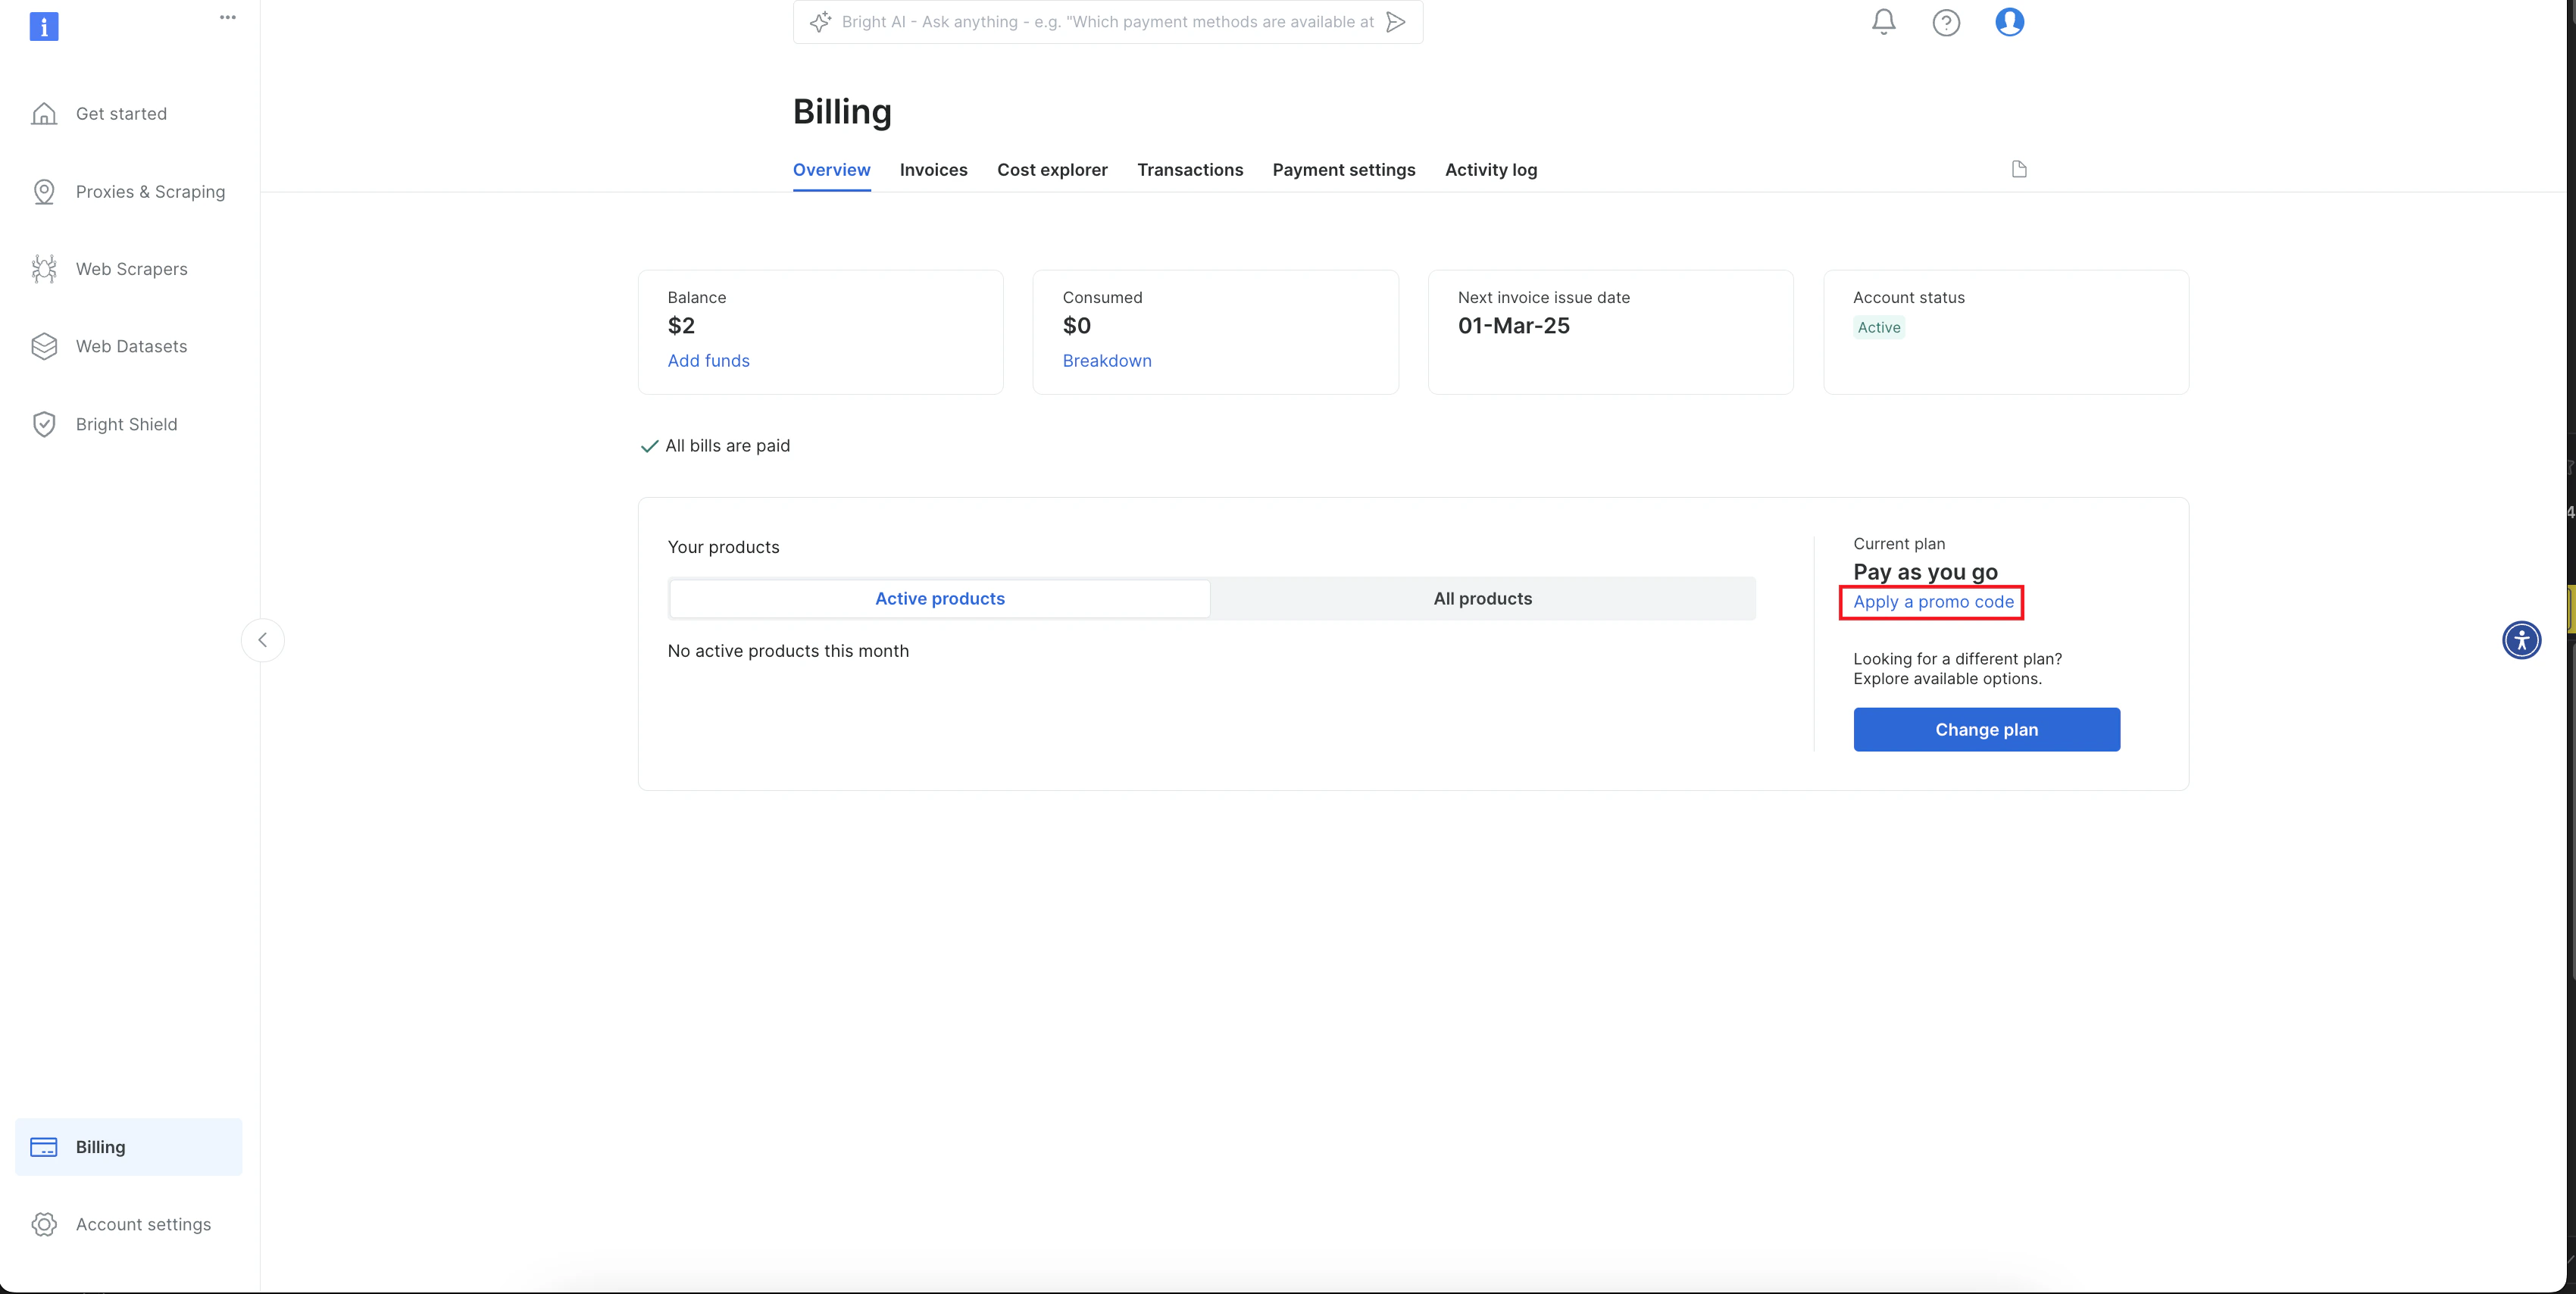Image resolution: width=2576 pixels, height=1294 pixels.
Task: Send the Bright AI query arrow
Action: tap(1396, 22)
